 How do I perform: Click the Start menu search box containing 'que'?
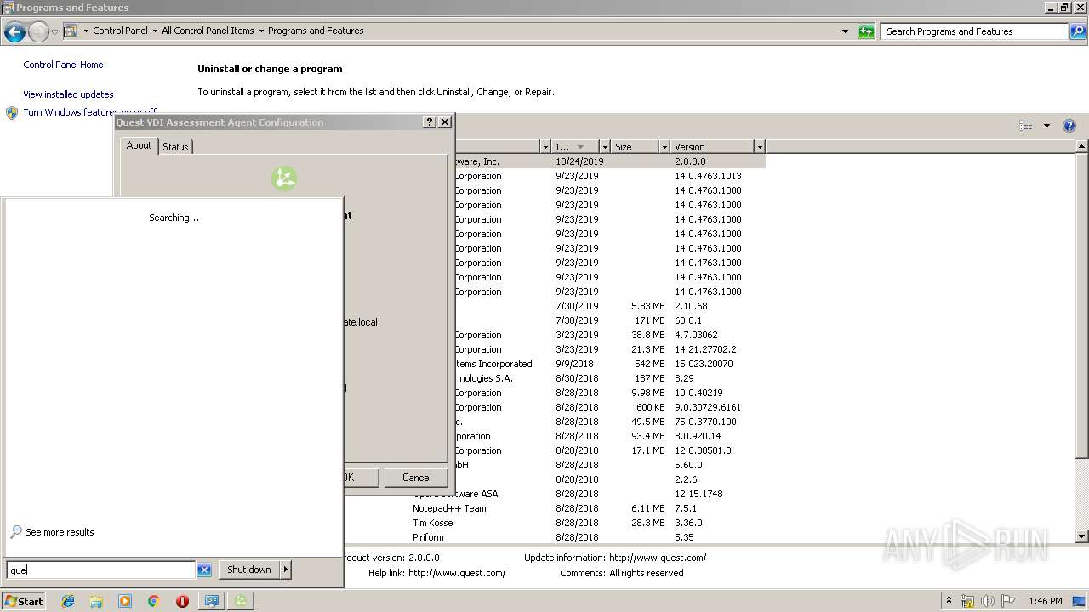point(101,570)
